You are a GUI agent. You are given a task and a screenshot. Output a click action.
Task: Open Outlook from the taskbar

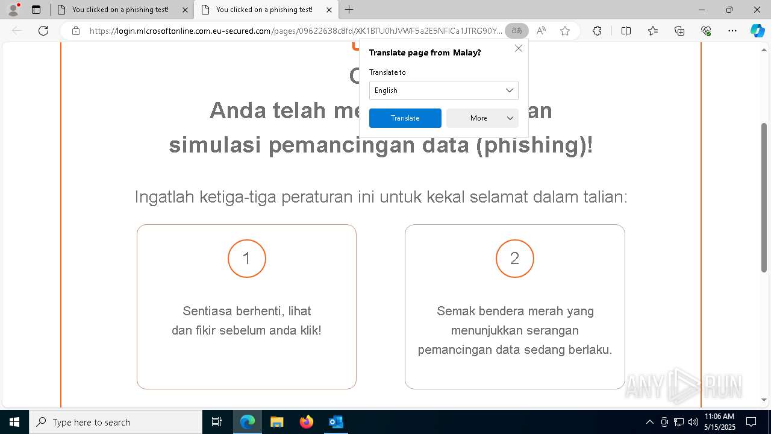(336, 422)
